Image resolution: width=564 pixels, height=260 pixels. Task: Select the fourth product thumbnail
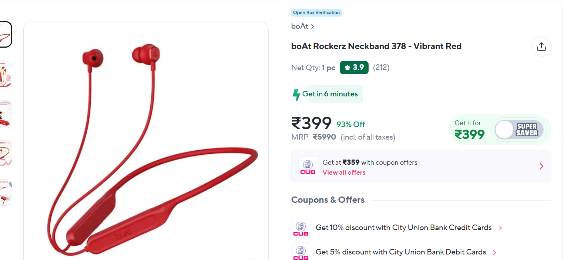pos(5,153)
